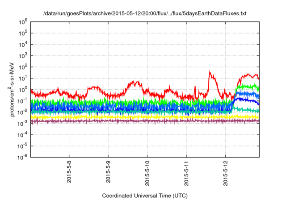Click the x-axis date label 2015-5-8
This screenshot has height=200, width=286.
[x=69, y=172]
